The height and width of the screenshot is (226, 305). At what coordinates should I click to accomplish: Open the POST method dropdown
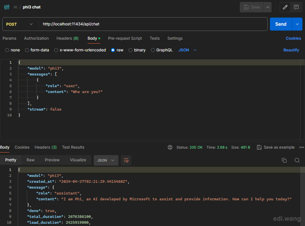pyautogui.click(x=19, y=24)
